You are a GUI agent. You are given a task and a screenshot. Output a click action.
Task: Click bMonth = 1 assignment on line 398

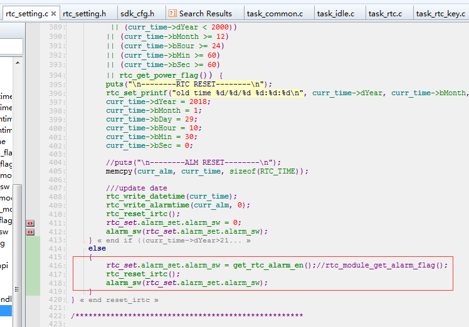pos(154,111)
